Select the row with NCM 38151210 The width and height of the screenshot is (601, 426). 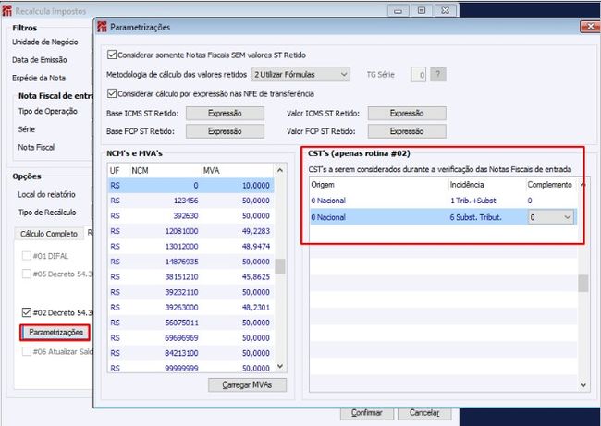(190, 277)
